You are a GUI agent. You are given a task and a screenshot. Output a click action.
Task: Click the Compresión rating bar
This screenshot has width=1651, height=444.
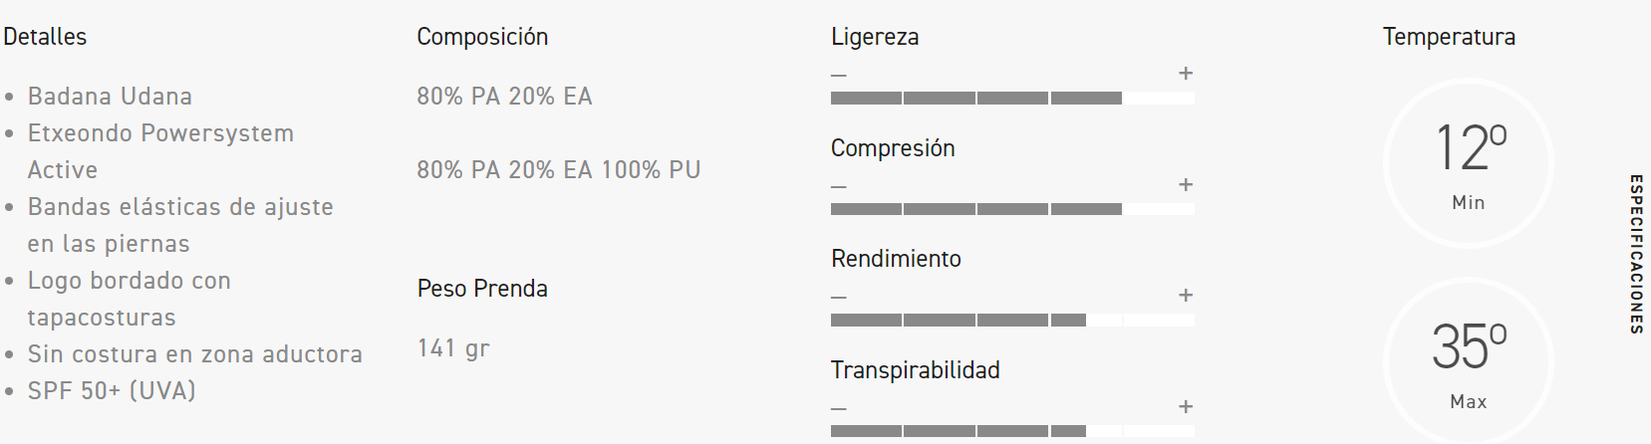pos(1012,209)
